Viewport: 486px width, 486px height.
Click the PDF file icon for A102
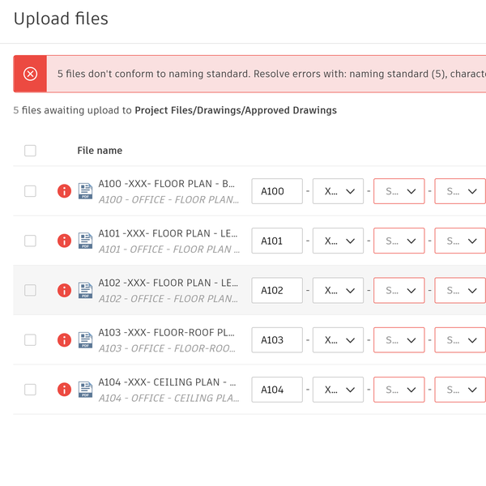[85, 291]
